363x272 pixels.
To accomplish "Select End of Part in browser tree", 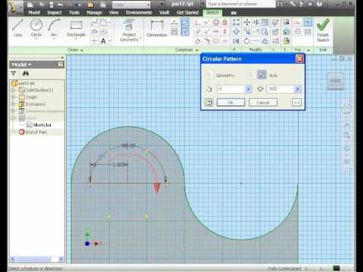I will pos(33,132).
